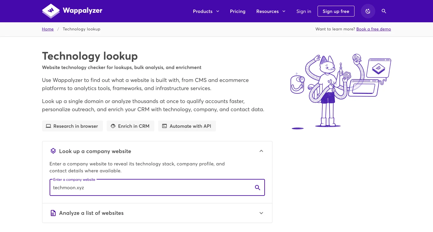
Task: Click the Enrich in CRM icon
Action: click(x=113, y=126)
